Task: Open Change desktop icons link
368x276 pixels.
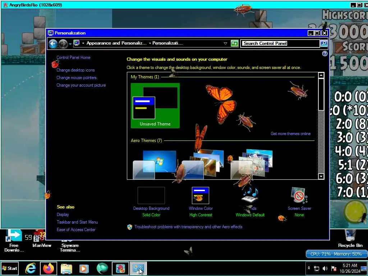Action: point(75,70)
